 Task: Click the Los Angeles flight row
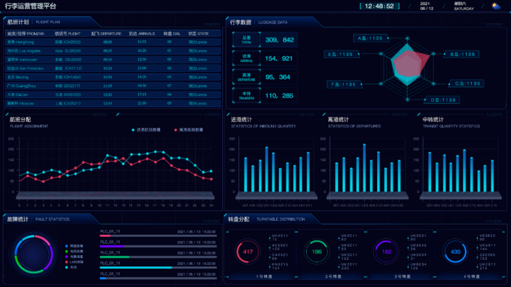pyautogui.click(x=112, y=51)
